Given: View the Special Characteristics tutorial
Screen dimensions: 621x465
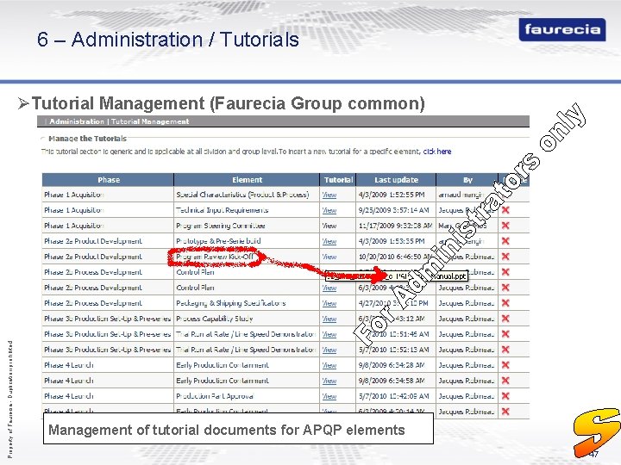Looking at the screenshot, I should (x=329, y=195).
